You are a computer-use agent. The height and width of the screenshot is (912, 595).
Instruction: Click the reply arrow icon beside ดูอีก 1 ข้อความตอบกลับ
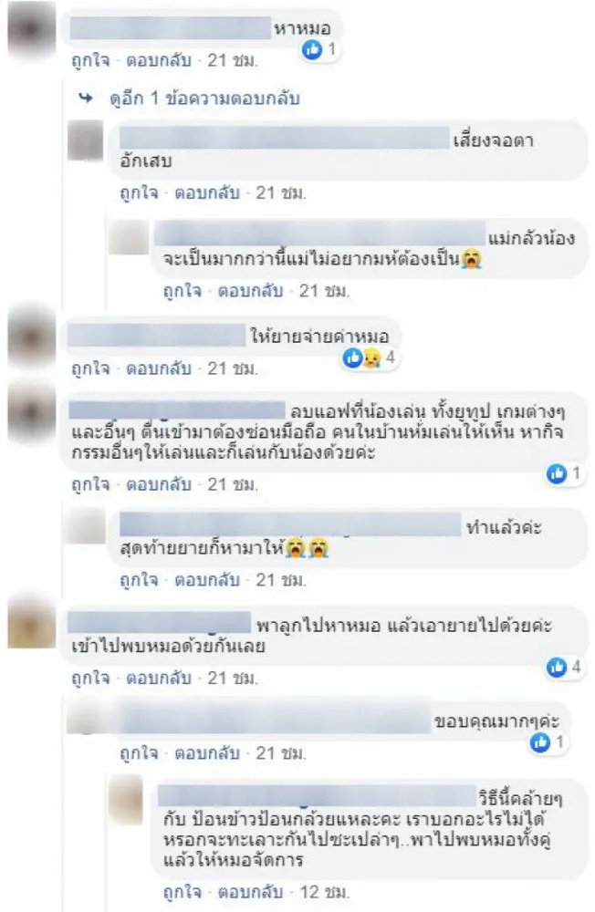86,98
